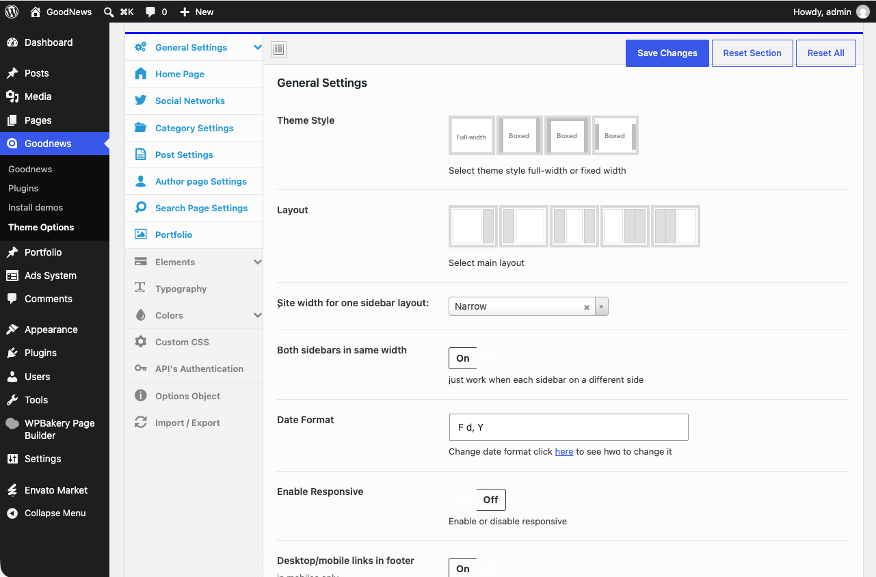876x577 pixels.
Task: Open the Typography tab
Action: tap(194, 288)
